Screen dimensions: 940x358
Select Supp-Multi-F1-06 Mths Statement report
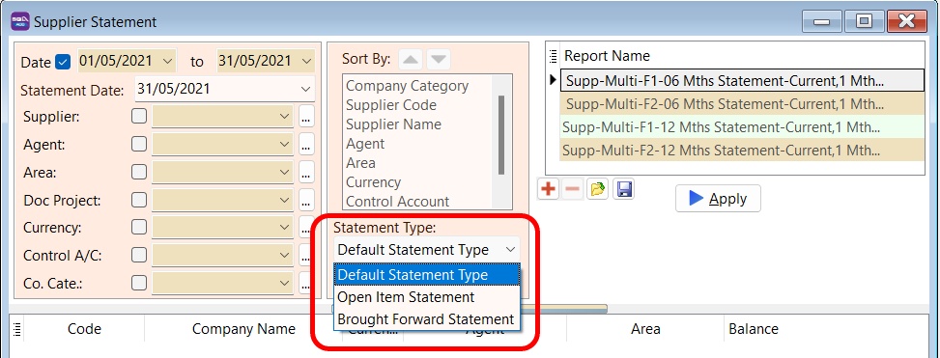pyautogui.click(x=742, y=80)
